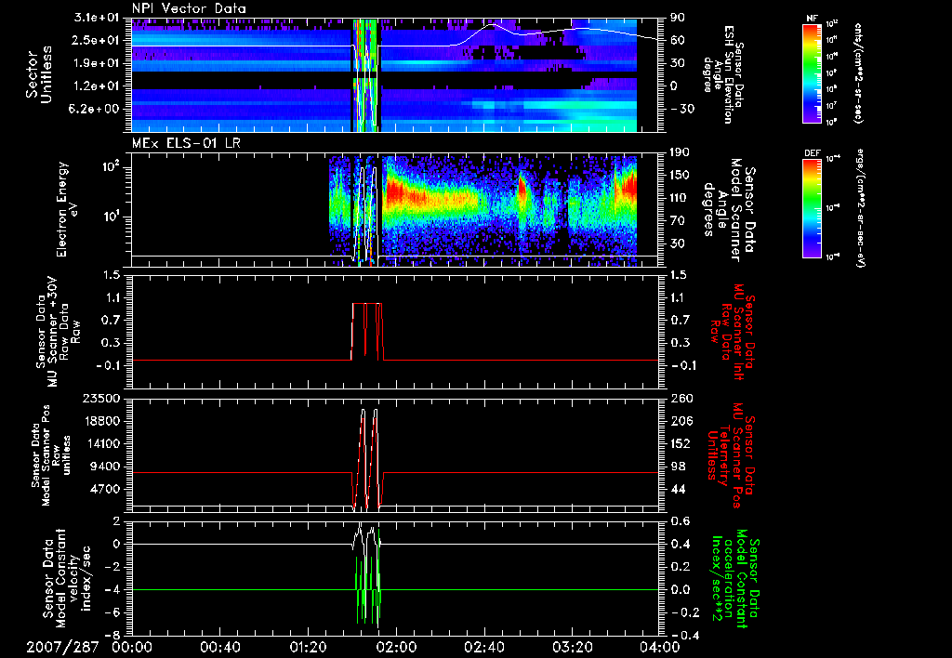Click the '03:20' time tick label
Image resolution: width=952 pixels, height=658 pixels.
click(572, 648)
